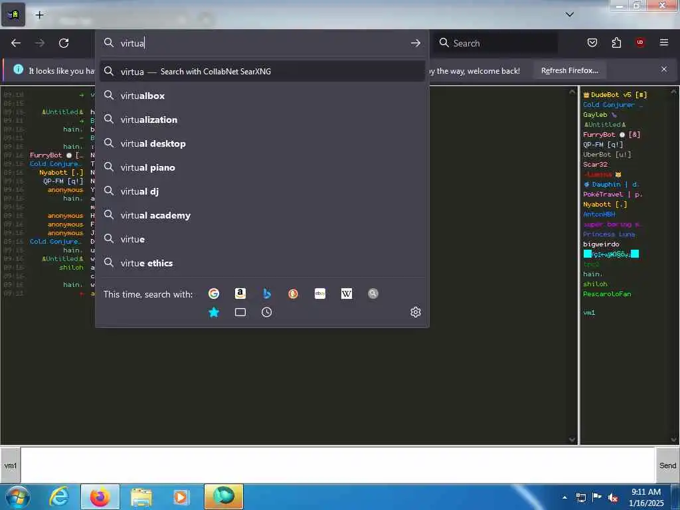Viewport: 680px width, 510px height.
Task: Search this time with Bing icon
Action: tap(267, 294)
